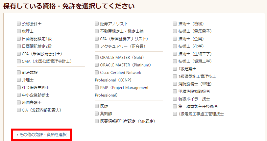
Task: Click the 医師 label text
Action: coord(104,106)
